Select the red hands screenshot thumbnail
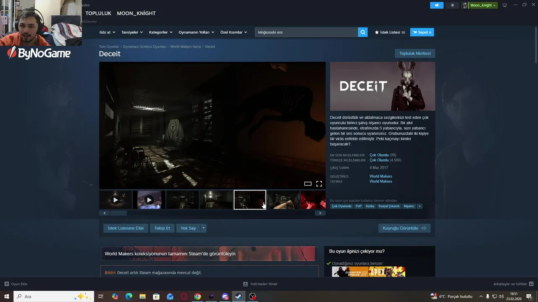 [313, 200]
